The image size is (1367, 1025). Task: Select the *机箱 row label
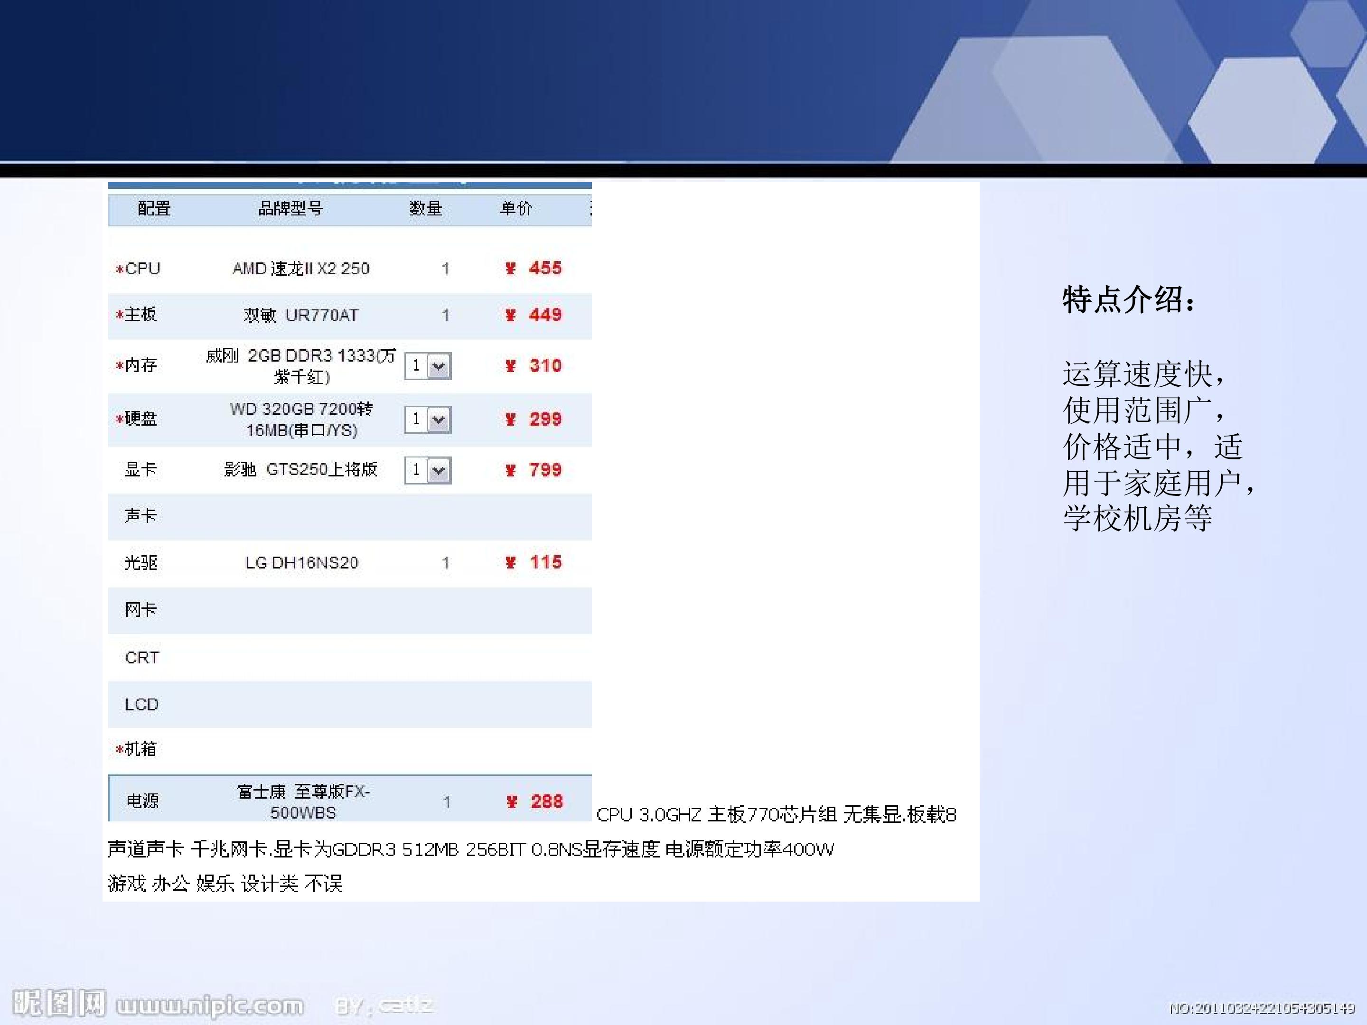[x=136, y=749]
